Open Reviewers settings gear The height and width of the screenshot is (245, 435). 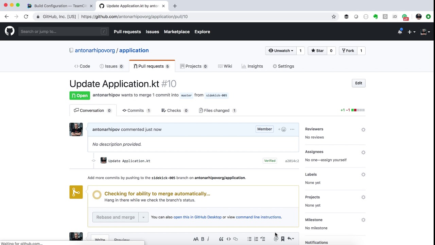point(363,130)
